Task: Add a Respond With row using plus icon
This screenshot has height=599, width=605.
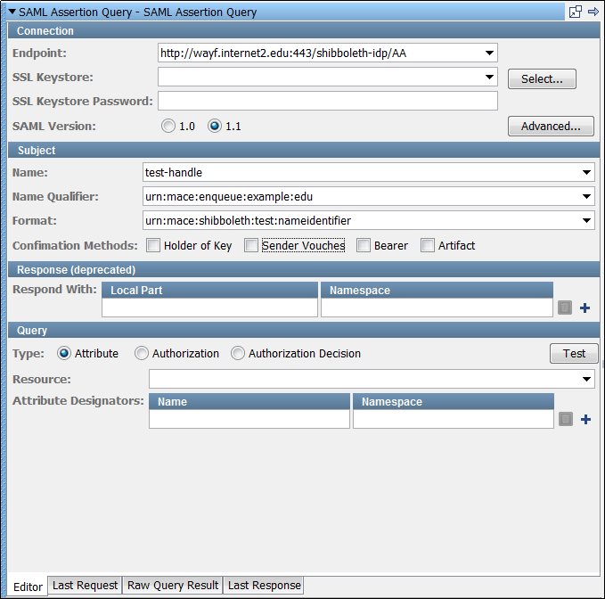Action: 585,308
